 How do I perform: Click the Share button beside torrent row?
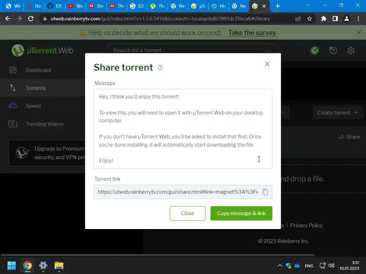point(349,137)
